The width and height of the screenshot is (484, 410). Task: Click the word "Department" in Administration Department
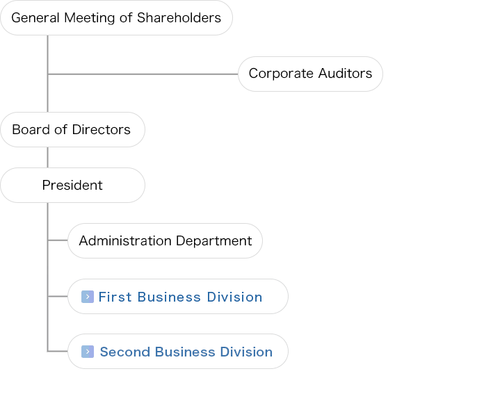(x=214, y=241)
